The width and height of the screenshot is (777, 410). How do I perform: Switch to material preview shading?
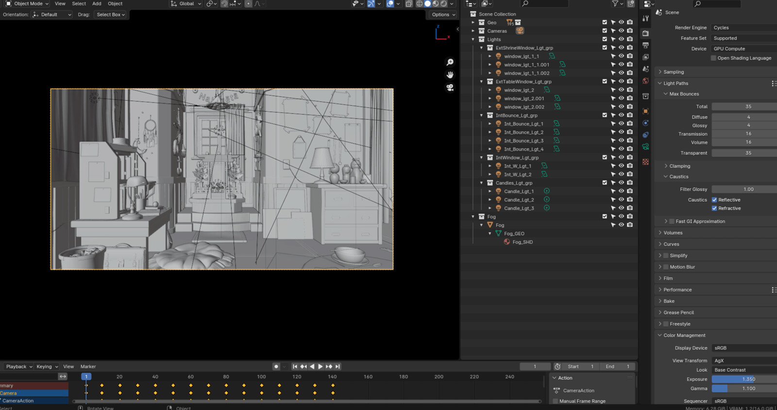click(x=436, y=3)
